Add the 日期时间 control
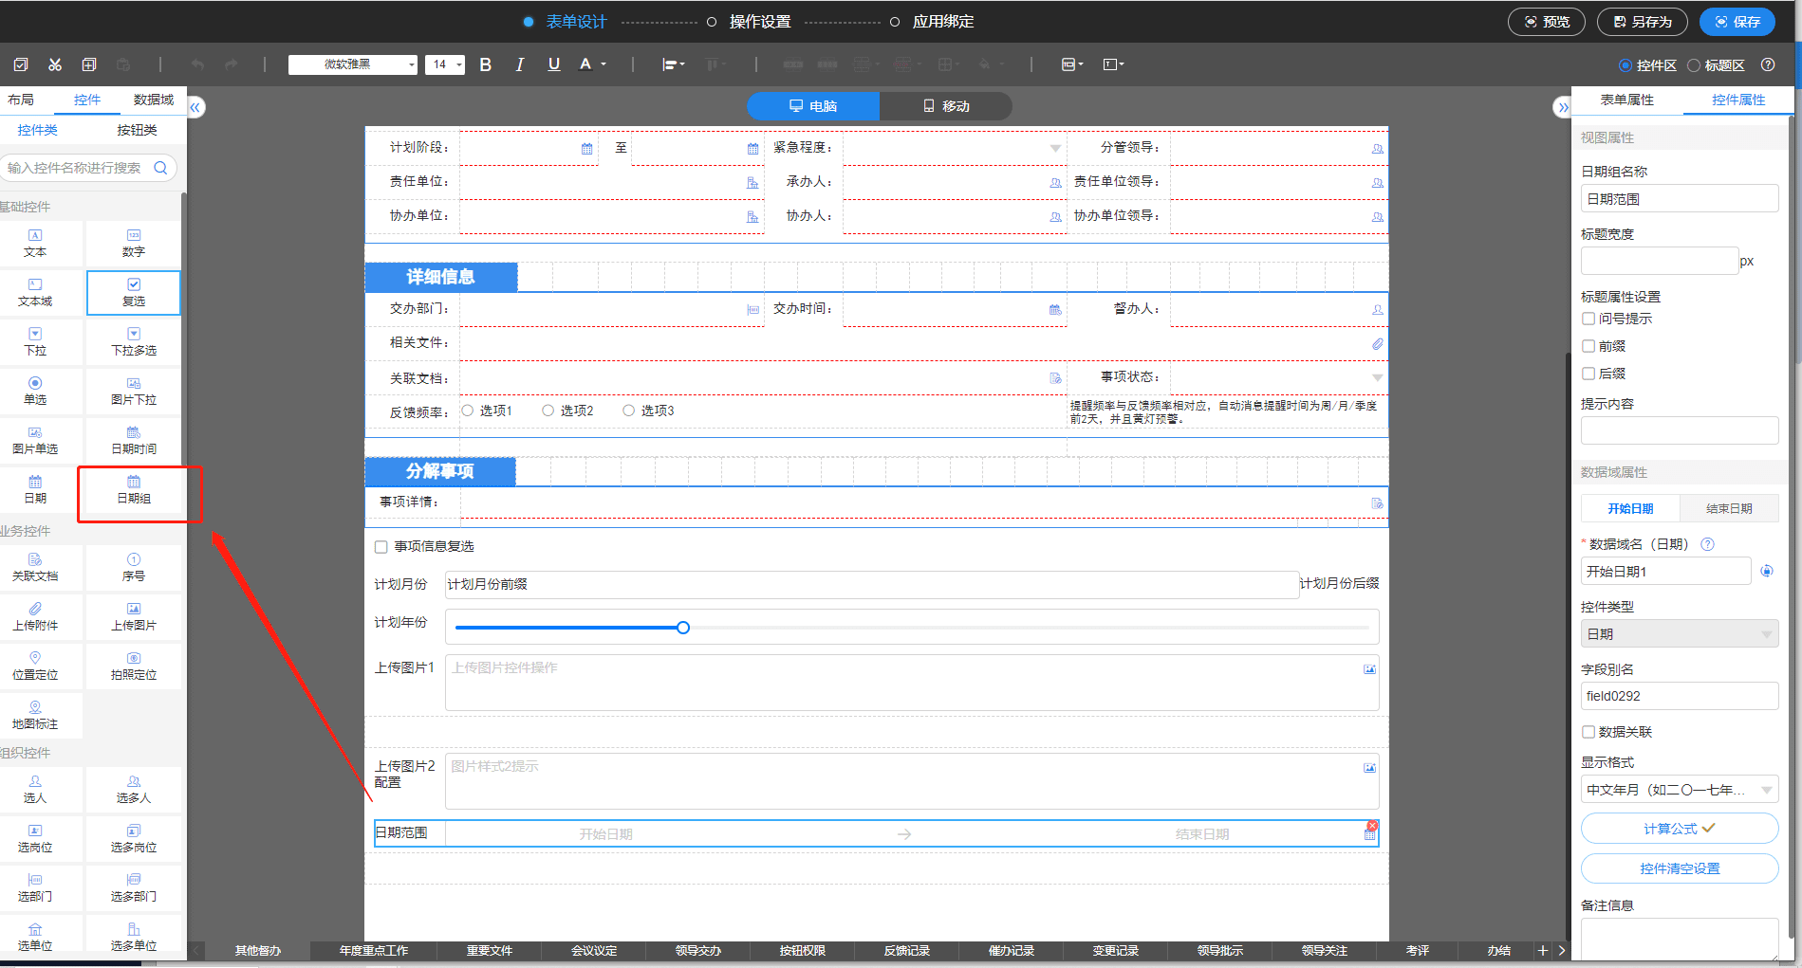 point(134,441)
